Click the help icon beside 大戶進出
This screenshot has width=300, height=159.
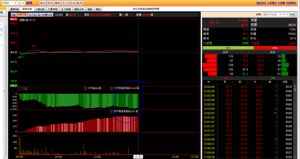[x=85, y=89]
